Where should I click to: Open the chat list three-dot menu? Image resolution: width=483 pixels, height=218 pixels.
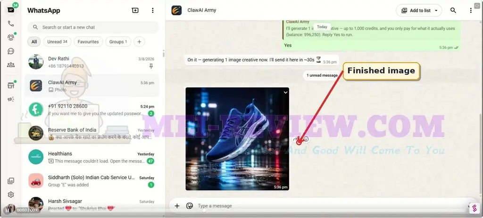point(152,10)
